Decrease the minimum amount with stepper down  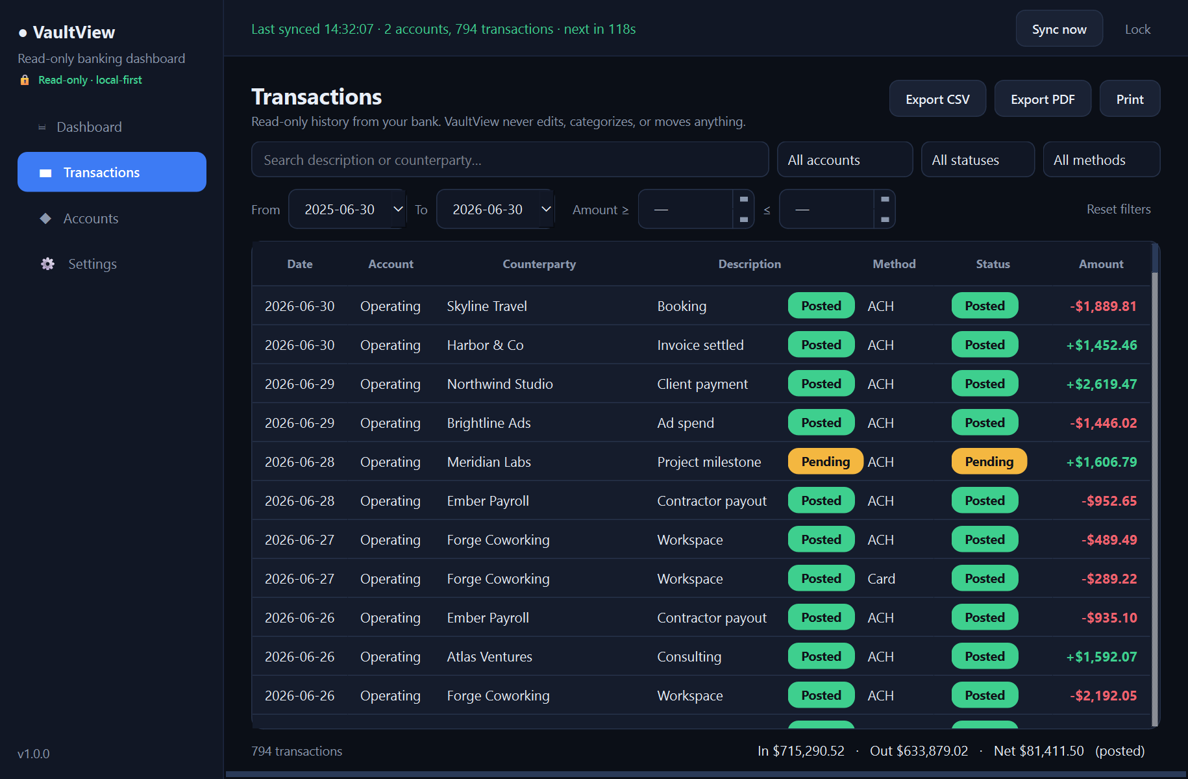[744, 219]
